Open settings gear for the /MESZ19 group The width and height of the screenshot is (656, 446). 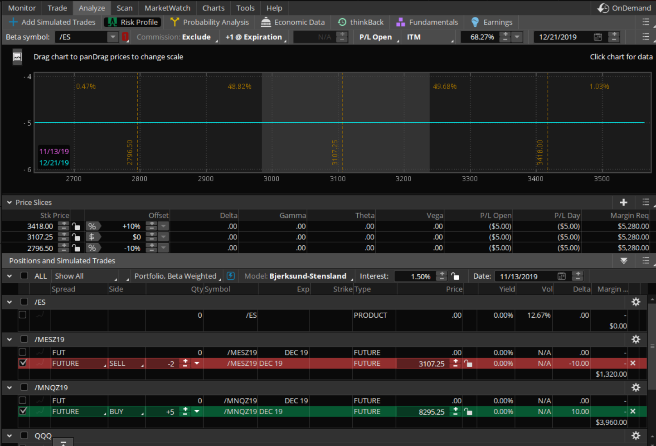coord(636,339)
